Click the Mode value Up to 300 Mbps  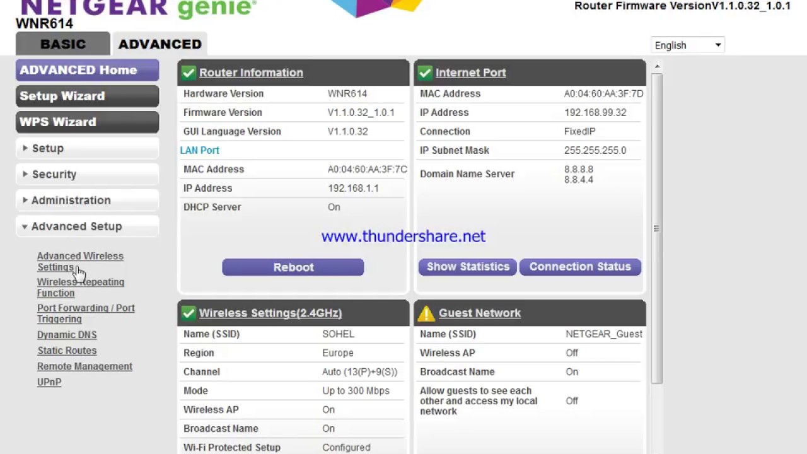pos(356,390)
